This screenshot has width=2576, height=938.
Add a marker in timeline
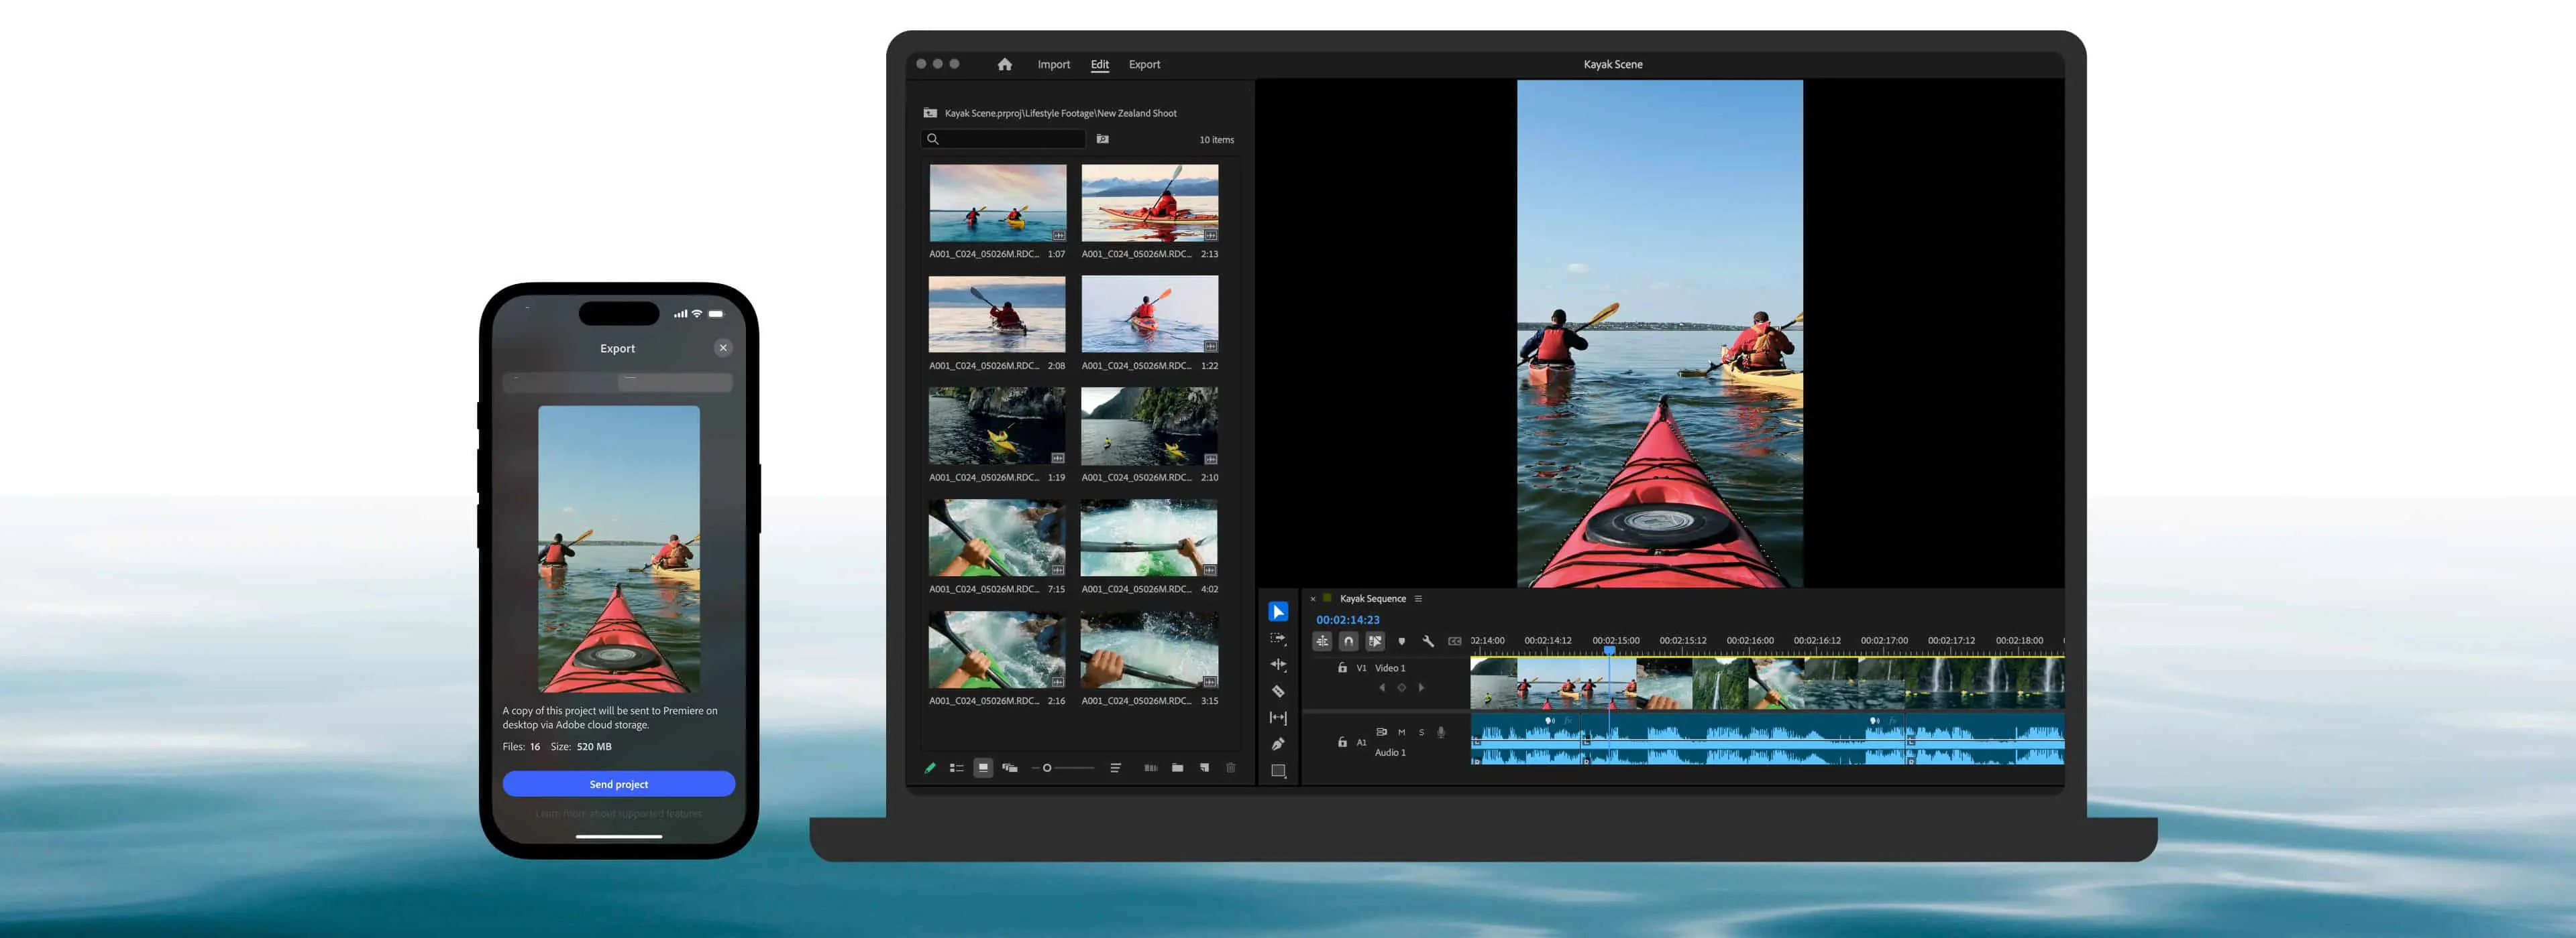click(1401, 641)
